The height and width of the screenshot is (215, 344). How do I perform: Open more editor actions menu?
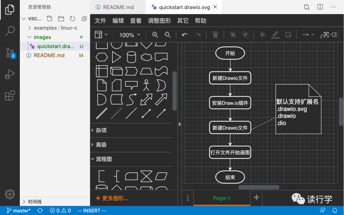[333, 7]
